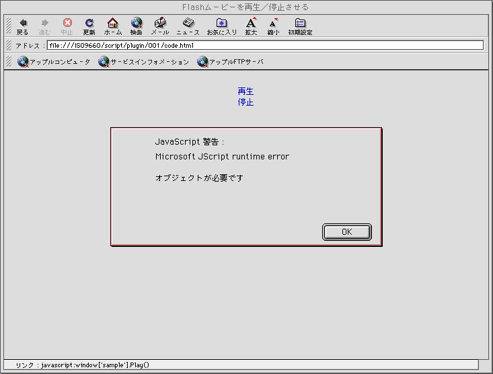Open Mail (メール) mailbox icon

pos(159,26)
